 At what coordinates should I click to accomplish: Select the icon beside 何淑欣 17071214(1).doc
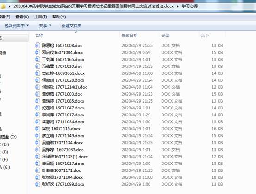click(x=37, y=87)
